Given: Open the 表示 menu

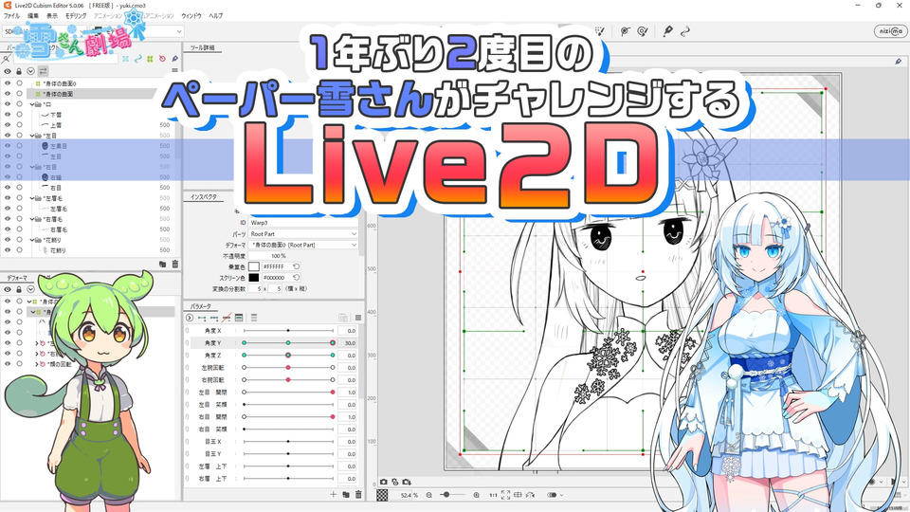Looking at the screenshot, I should [52, 16].
